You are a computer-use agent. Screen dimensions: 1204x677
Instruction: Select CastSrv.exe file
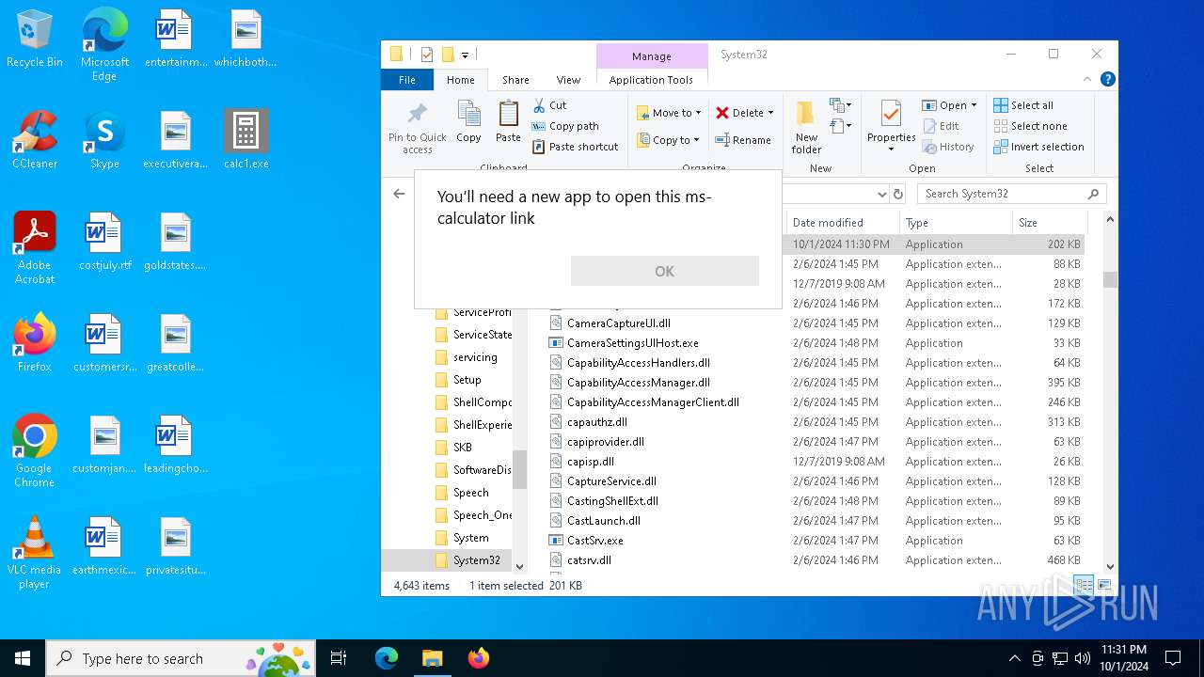(x=595, y=541)
